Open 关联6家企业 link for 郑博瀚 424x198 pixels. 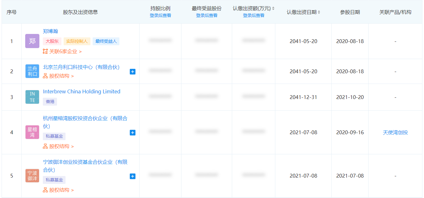pyautogui.click(x=62, y=51)
